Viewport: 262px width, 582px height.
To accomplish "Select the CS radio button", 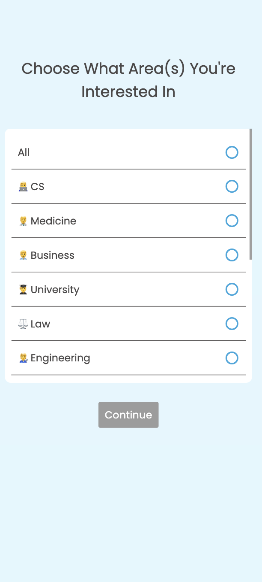I will point(232,187).
